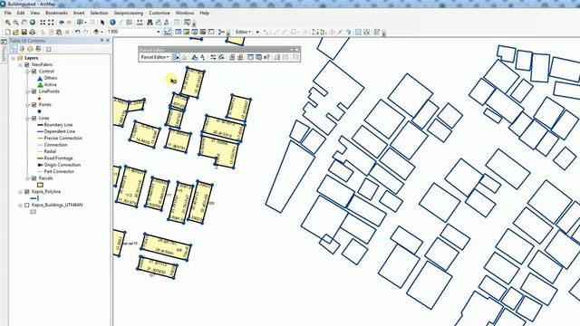Select the Edit tool arrow in Editor toolbar
The height and width of the screenshot is (326, 580).
pos(257,33)
